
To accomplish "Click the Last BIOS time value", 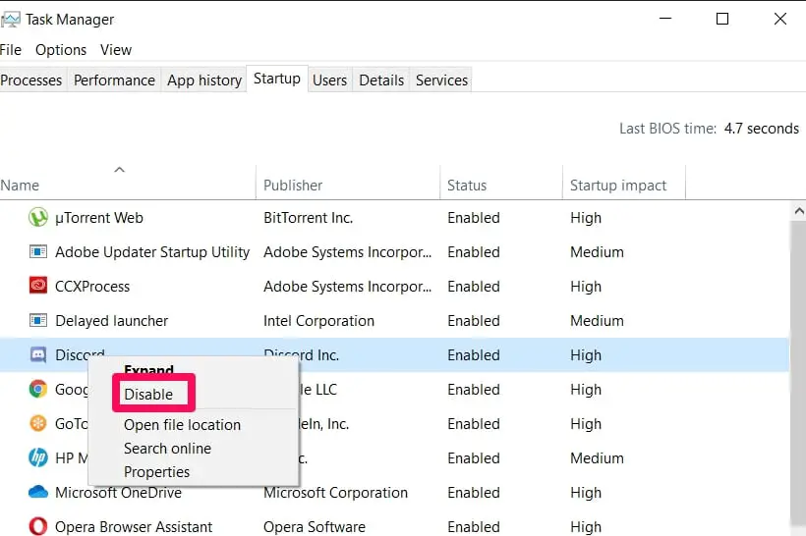I will (x=762, y=129).
